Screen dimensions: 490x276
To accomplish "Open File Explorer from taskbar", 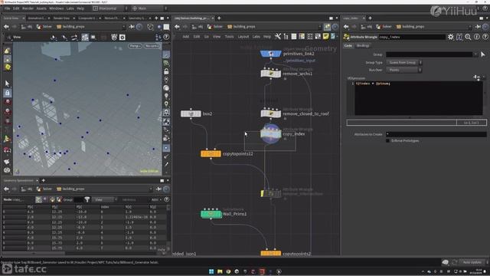I will 220,271.
